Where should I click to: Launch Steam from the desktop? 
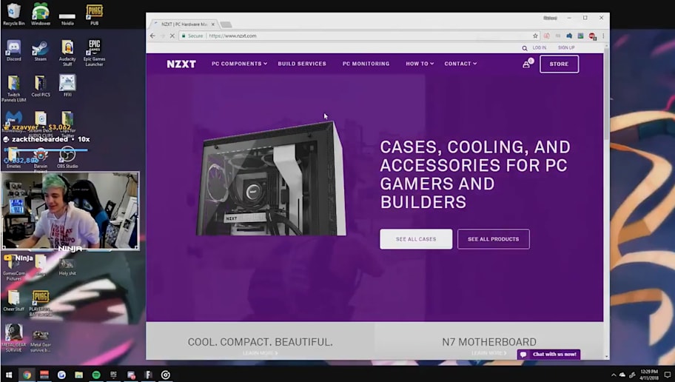point(41,50)
